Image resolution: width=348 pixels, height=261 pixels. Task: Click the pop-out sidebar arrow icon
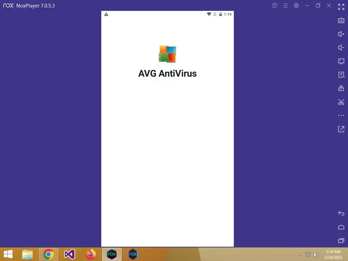(x=341, y=129)
